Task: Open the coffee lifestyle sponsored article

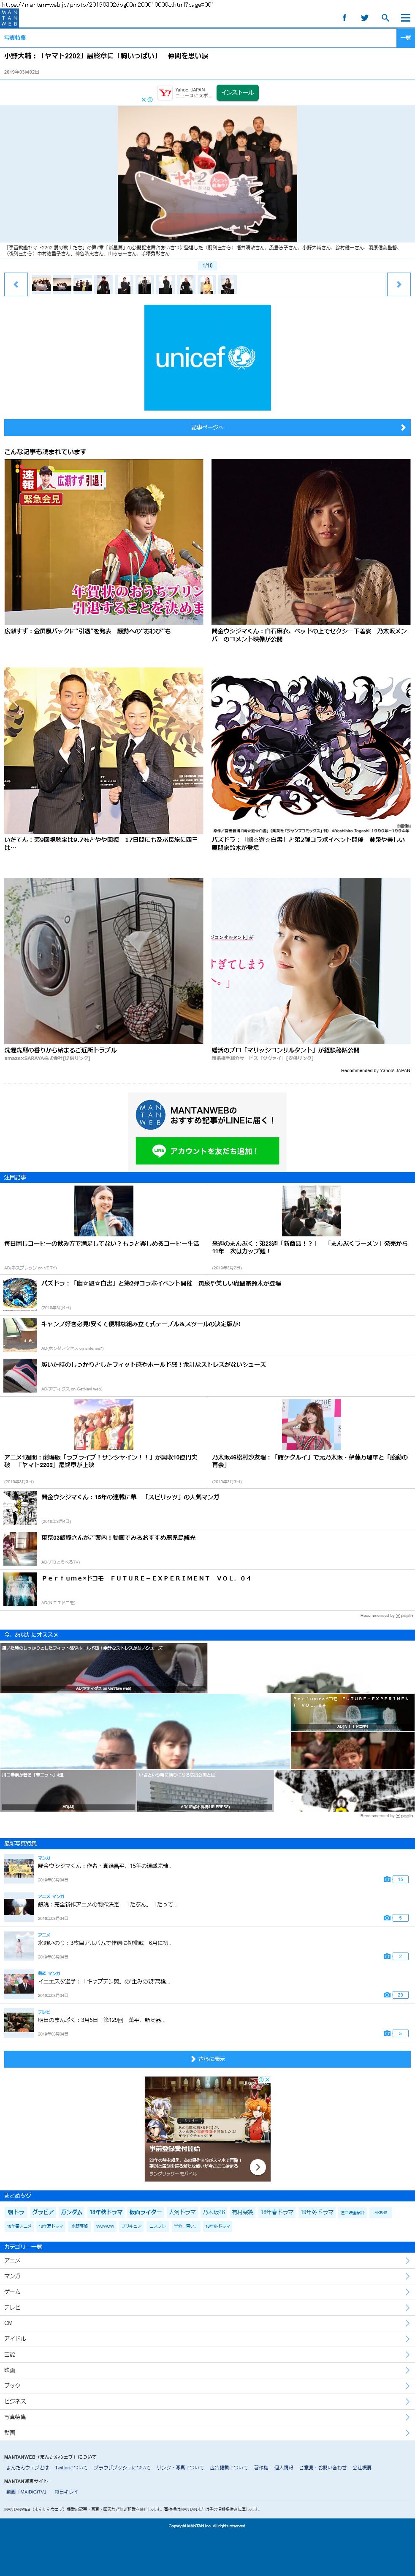Action: coord(104,1228)
